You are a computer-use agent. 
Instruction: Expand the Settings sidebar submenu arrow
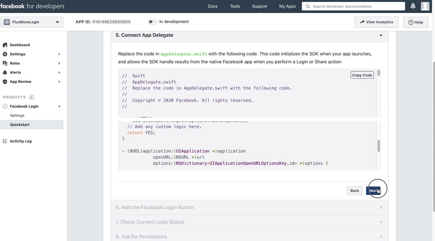pyautogui.click(x=59, y=54)
